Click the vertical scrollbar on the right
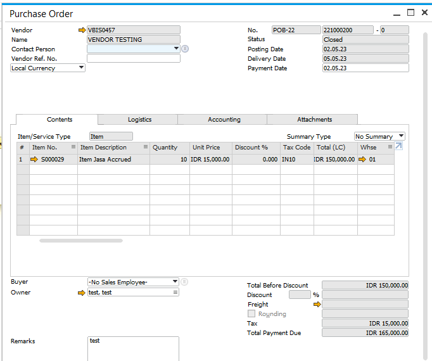The width and height of the screenshot is (432, 361). coord(426,196)
